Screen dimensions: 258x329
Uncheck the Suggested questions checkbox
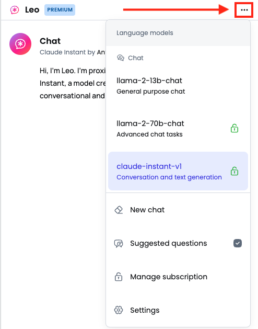238,243
